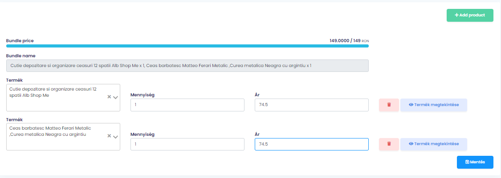Save the bundle with Mentés
The width and height of the screenshot is (501, 178).
point(475,162)
